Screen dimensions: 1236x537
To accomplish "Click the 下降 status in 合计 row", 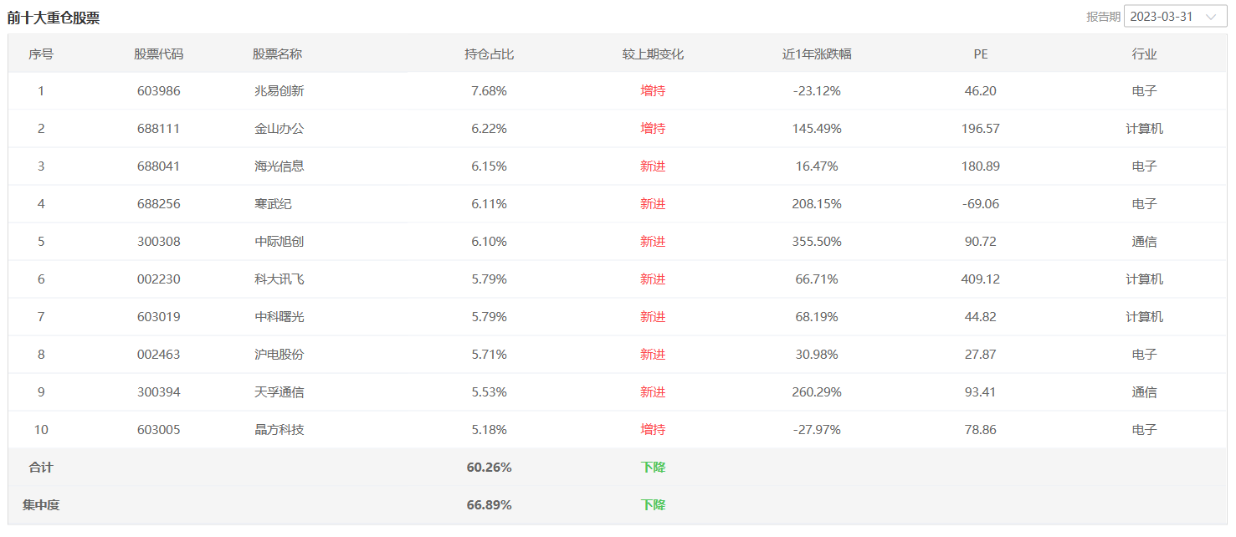I will pos(653,468).
